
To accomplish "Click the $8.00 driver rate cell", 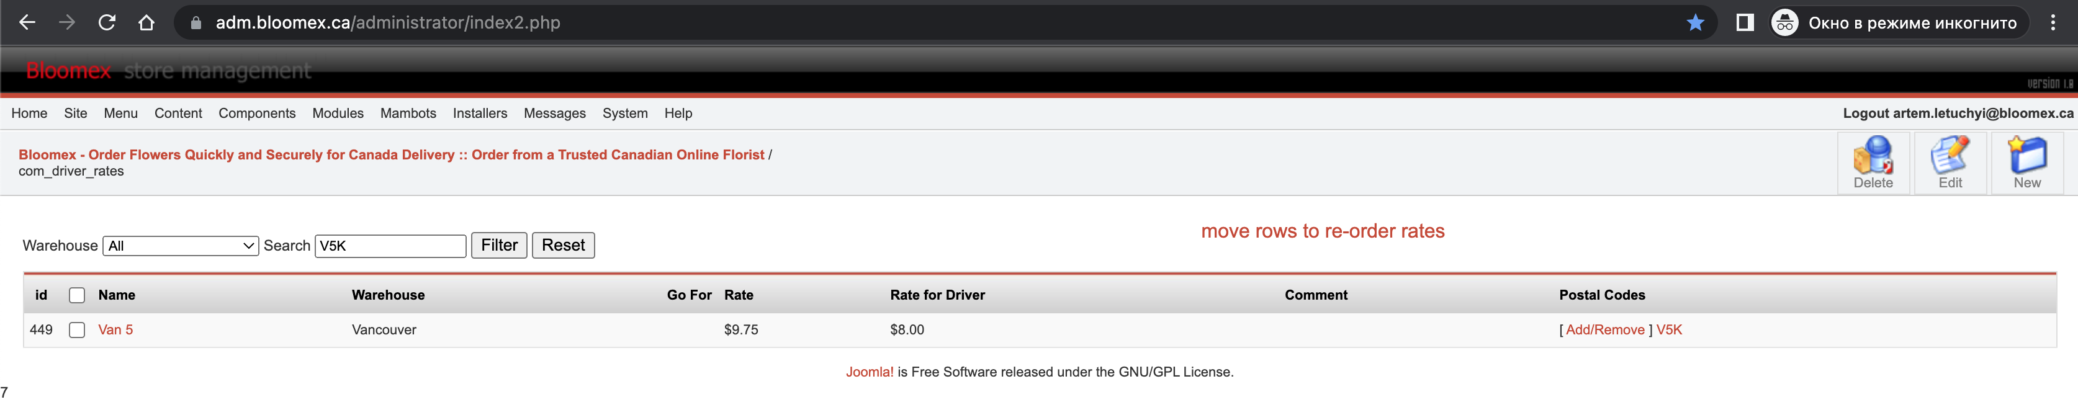I will (x=907, y=330).
